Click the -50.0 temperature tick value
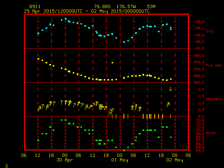Screen dimensions: 224x168 pos(199,49)
